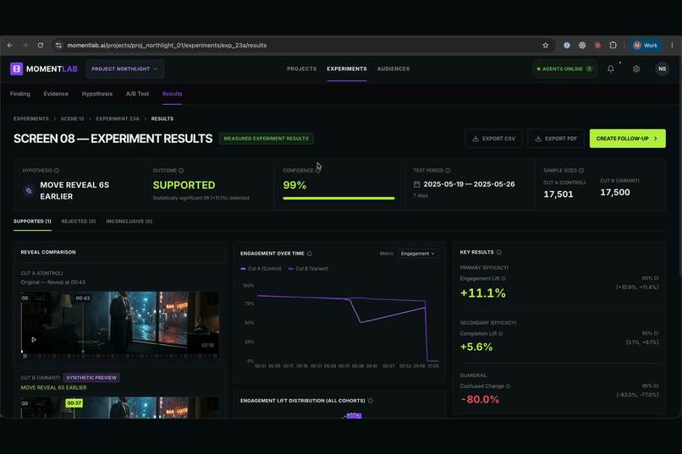Play the Cut A control video
Image resolution: width=682 pixels, height=454 pixels.
pyautogui.click(x=34, y=339)
